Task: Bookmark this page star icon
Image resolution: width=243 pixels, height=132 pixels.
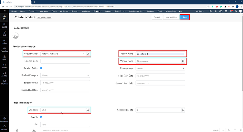Action: point(208,6)
